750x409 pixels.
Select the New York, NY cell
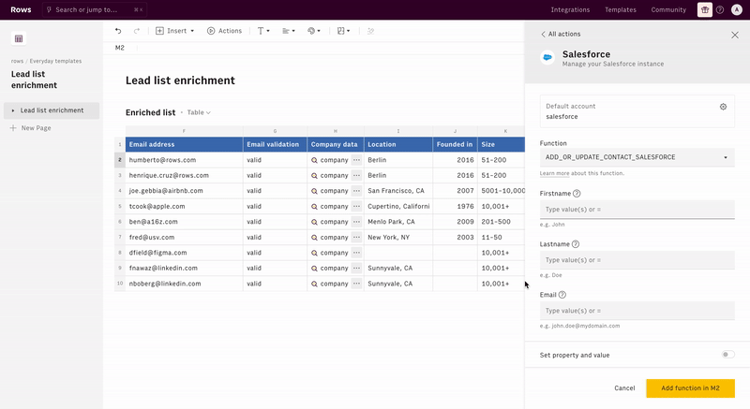point(398,237)
